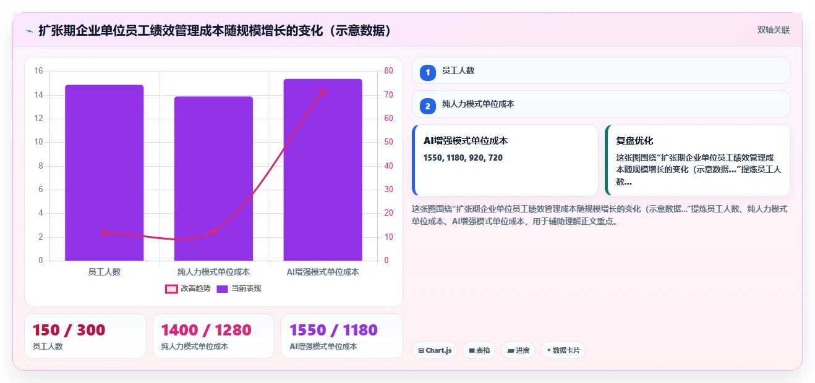Image resolution: width=815 pixels, height=383 pixels.
Task: Click the Chart.js tag
Action: [x=435, y=350]
